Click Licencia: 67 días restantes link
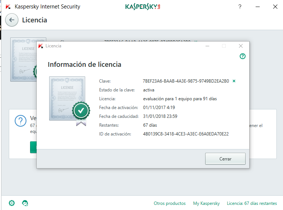The height and width of the screenshot is (210, 283). click(x=252, y=203)
